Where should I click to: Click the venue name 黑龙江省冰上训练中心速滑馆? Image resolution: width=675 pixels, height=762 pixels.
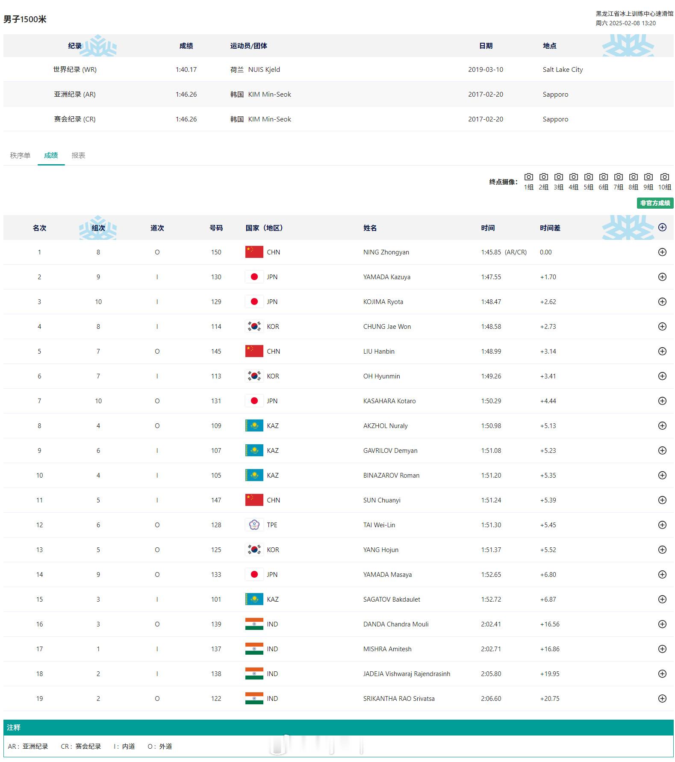tap(634, 14)
